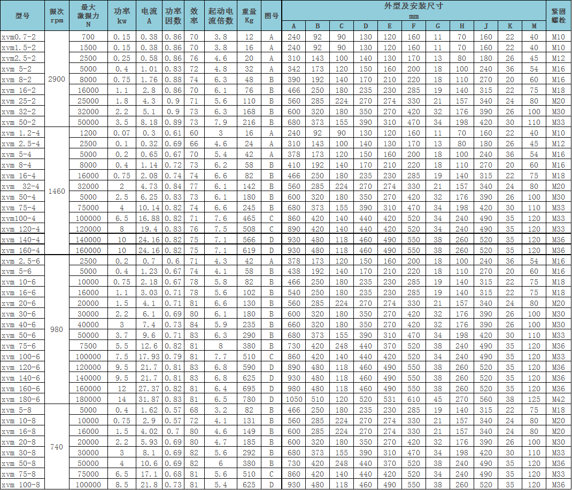Image resolution: width=572 pixels, height=490 pixels.
Task: Select the 起动电流倍数 header cell
Action: coord(220,16)
